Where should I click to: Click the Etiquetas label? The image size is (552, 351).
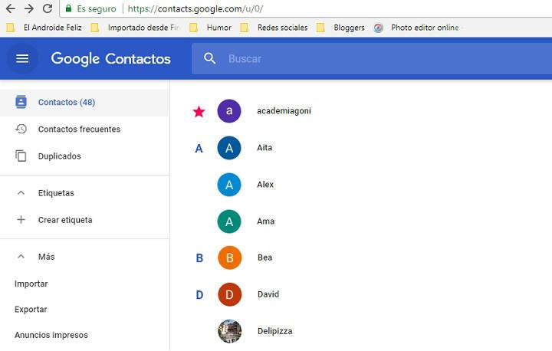pyautogui.click(x=56, y=193)
